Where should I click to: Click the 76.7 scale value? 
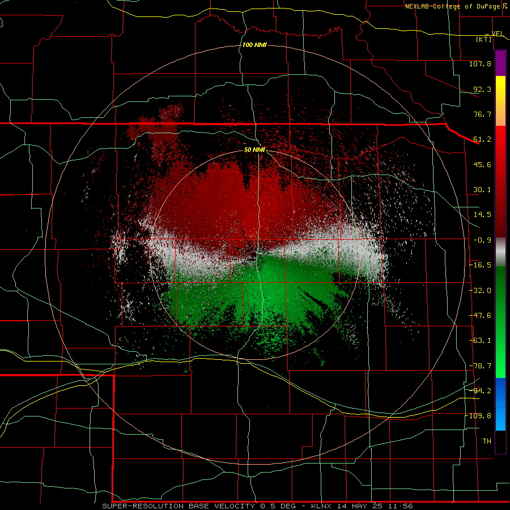(x=482, y=114)
